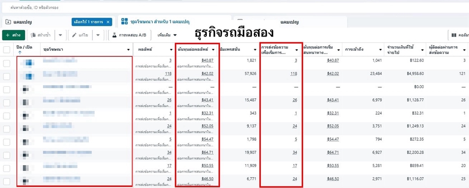Check the row with ฿0.00 spent
This screenshot has width=469, height=188.
(6, 90)
